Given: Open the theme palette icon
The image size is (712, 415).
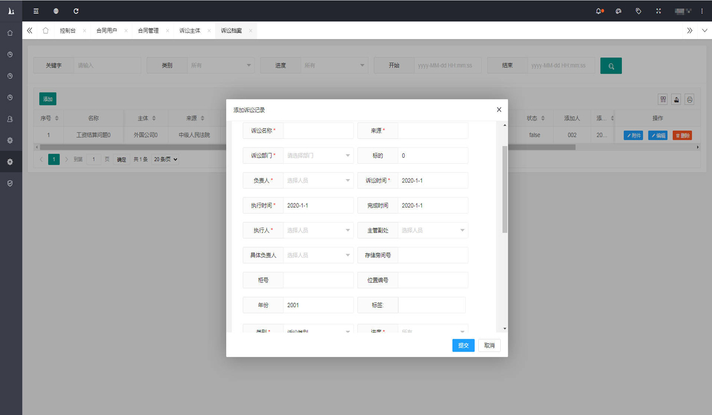Looking at the screenshot, I should pyautogui.click(x=618, y=11).
